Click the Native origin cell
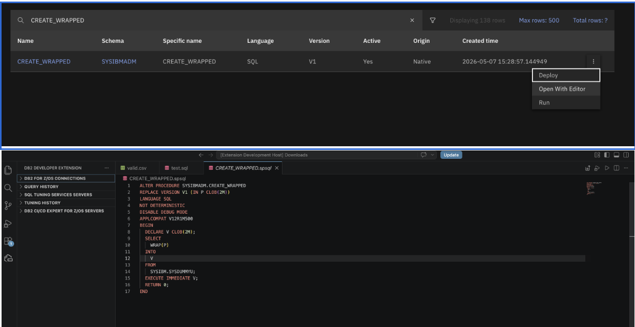635x327 pixels. (x=422, y=62)
